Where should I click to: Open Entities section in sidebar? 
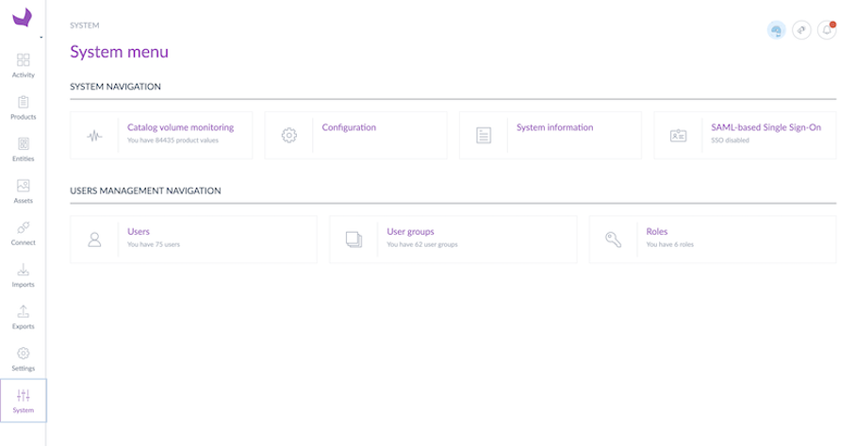click(x=24, y=149)
